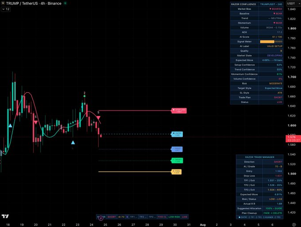Open the USDT currency dropdown
This screenshot has width=301, height=227.
(293, 4)
